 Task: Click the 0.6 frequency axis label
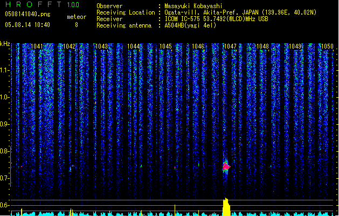(4, 205)
